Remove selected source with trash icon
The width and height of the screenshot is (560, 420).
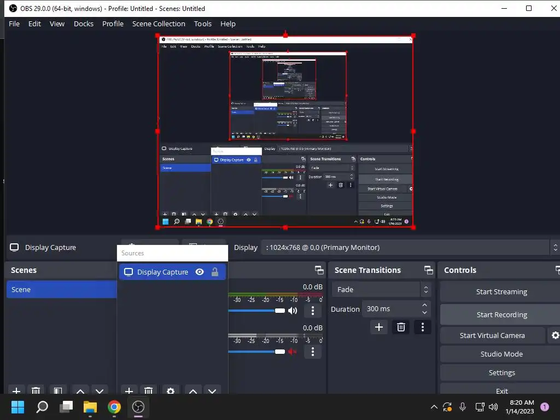click(149, 390)
